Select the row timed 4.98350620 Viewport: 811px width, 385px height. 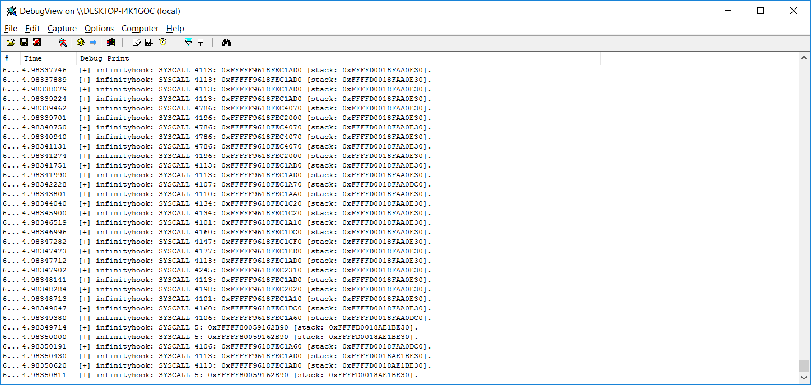tap(400, 365)
